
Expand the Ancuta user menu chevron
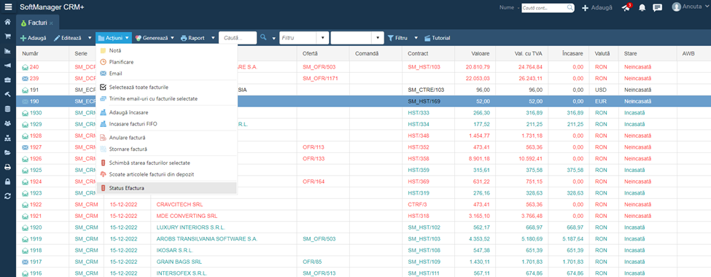click(707, 7)
